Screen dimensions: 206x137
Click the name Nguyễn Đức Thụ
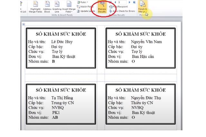click(146, 98)
